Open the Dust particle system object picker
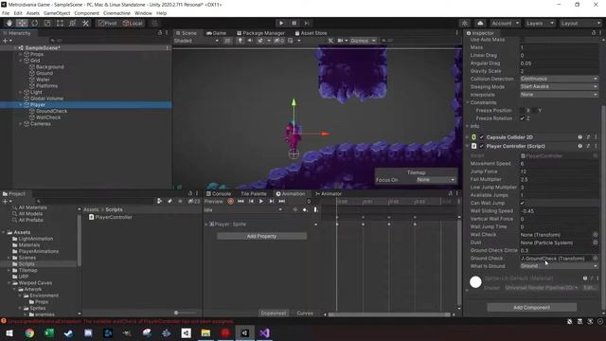606x341 pixels. click(596, 242)
